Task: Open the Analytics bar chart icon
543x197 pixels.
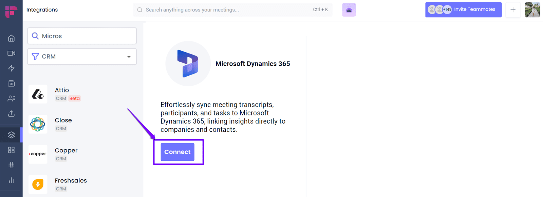Action: click(x=11, y=180)
